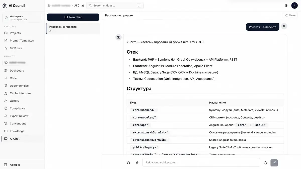Click the Стек heading

tap(132, 52)
